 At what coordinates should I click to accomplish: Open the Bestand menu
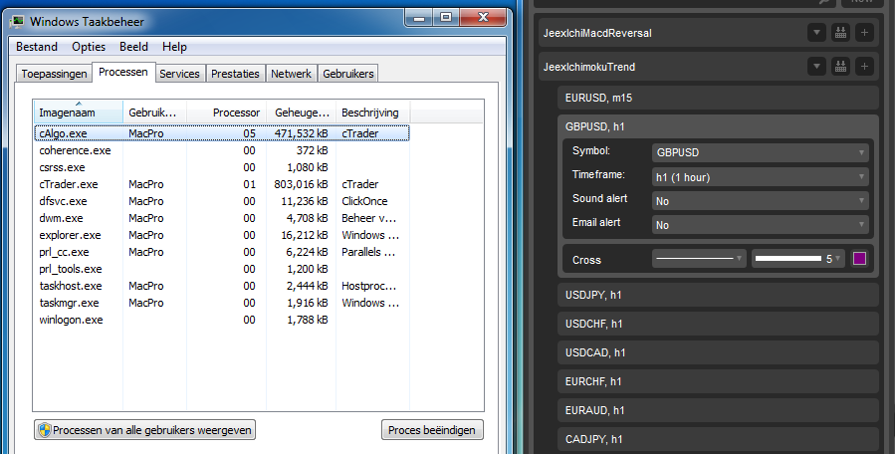[x=37, y=47]
